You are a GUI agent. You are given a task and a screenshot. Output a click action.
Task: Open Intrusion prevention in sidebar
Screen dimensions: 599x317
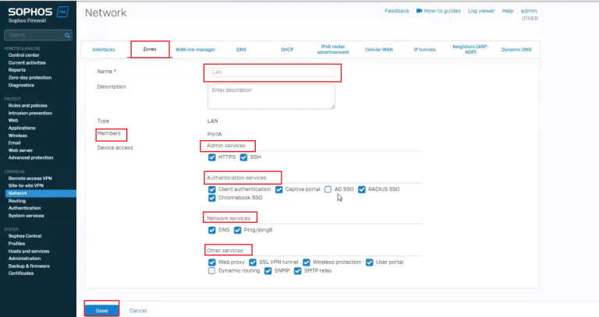pos(30,113)
